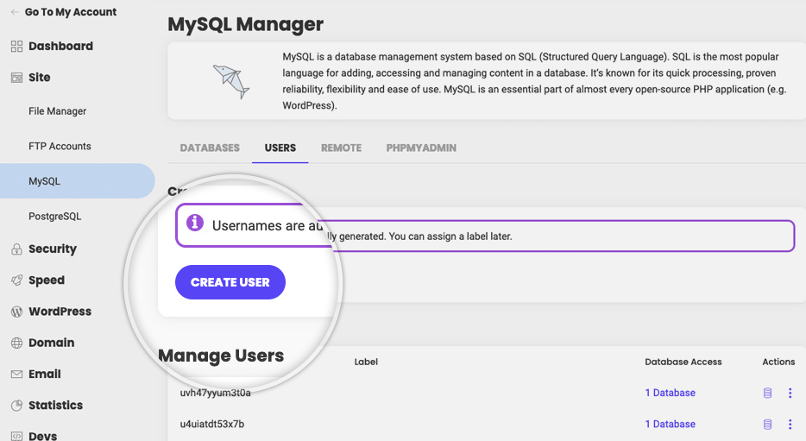
Task: Open PostgreSQL in sidebar
Action: pos(55,217)
